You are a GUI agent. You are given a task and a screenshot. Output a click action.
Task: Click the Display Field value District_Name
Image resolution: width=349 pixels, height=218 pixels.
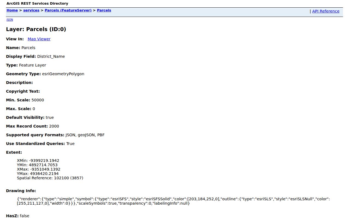[51, 56]
